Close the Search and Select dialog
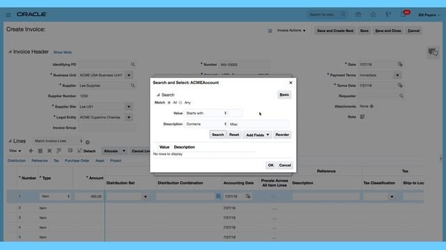This screenshot has height=250, width=446. 291,83
